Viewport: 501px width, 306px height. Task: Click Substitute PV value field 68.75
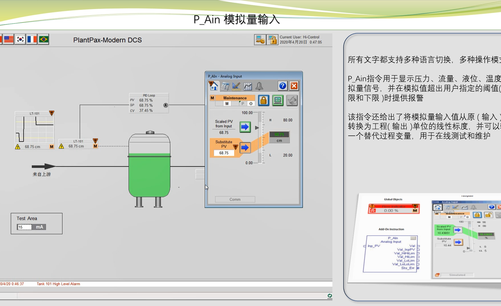[x=224, y=153]
